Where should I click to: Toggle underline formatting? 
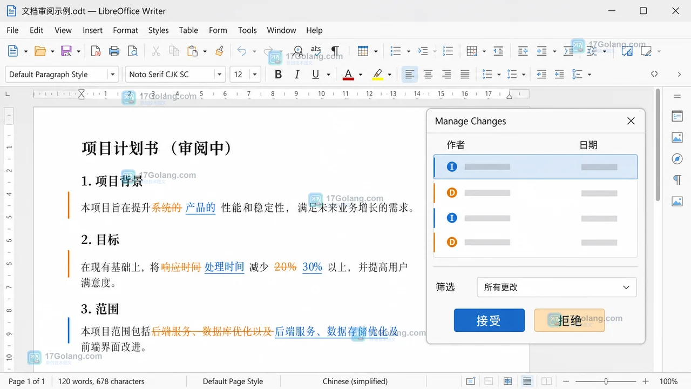coord(315,75)
